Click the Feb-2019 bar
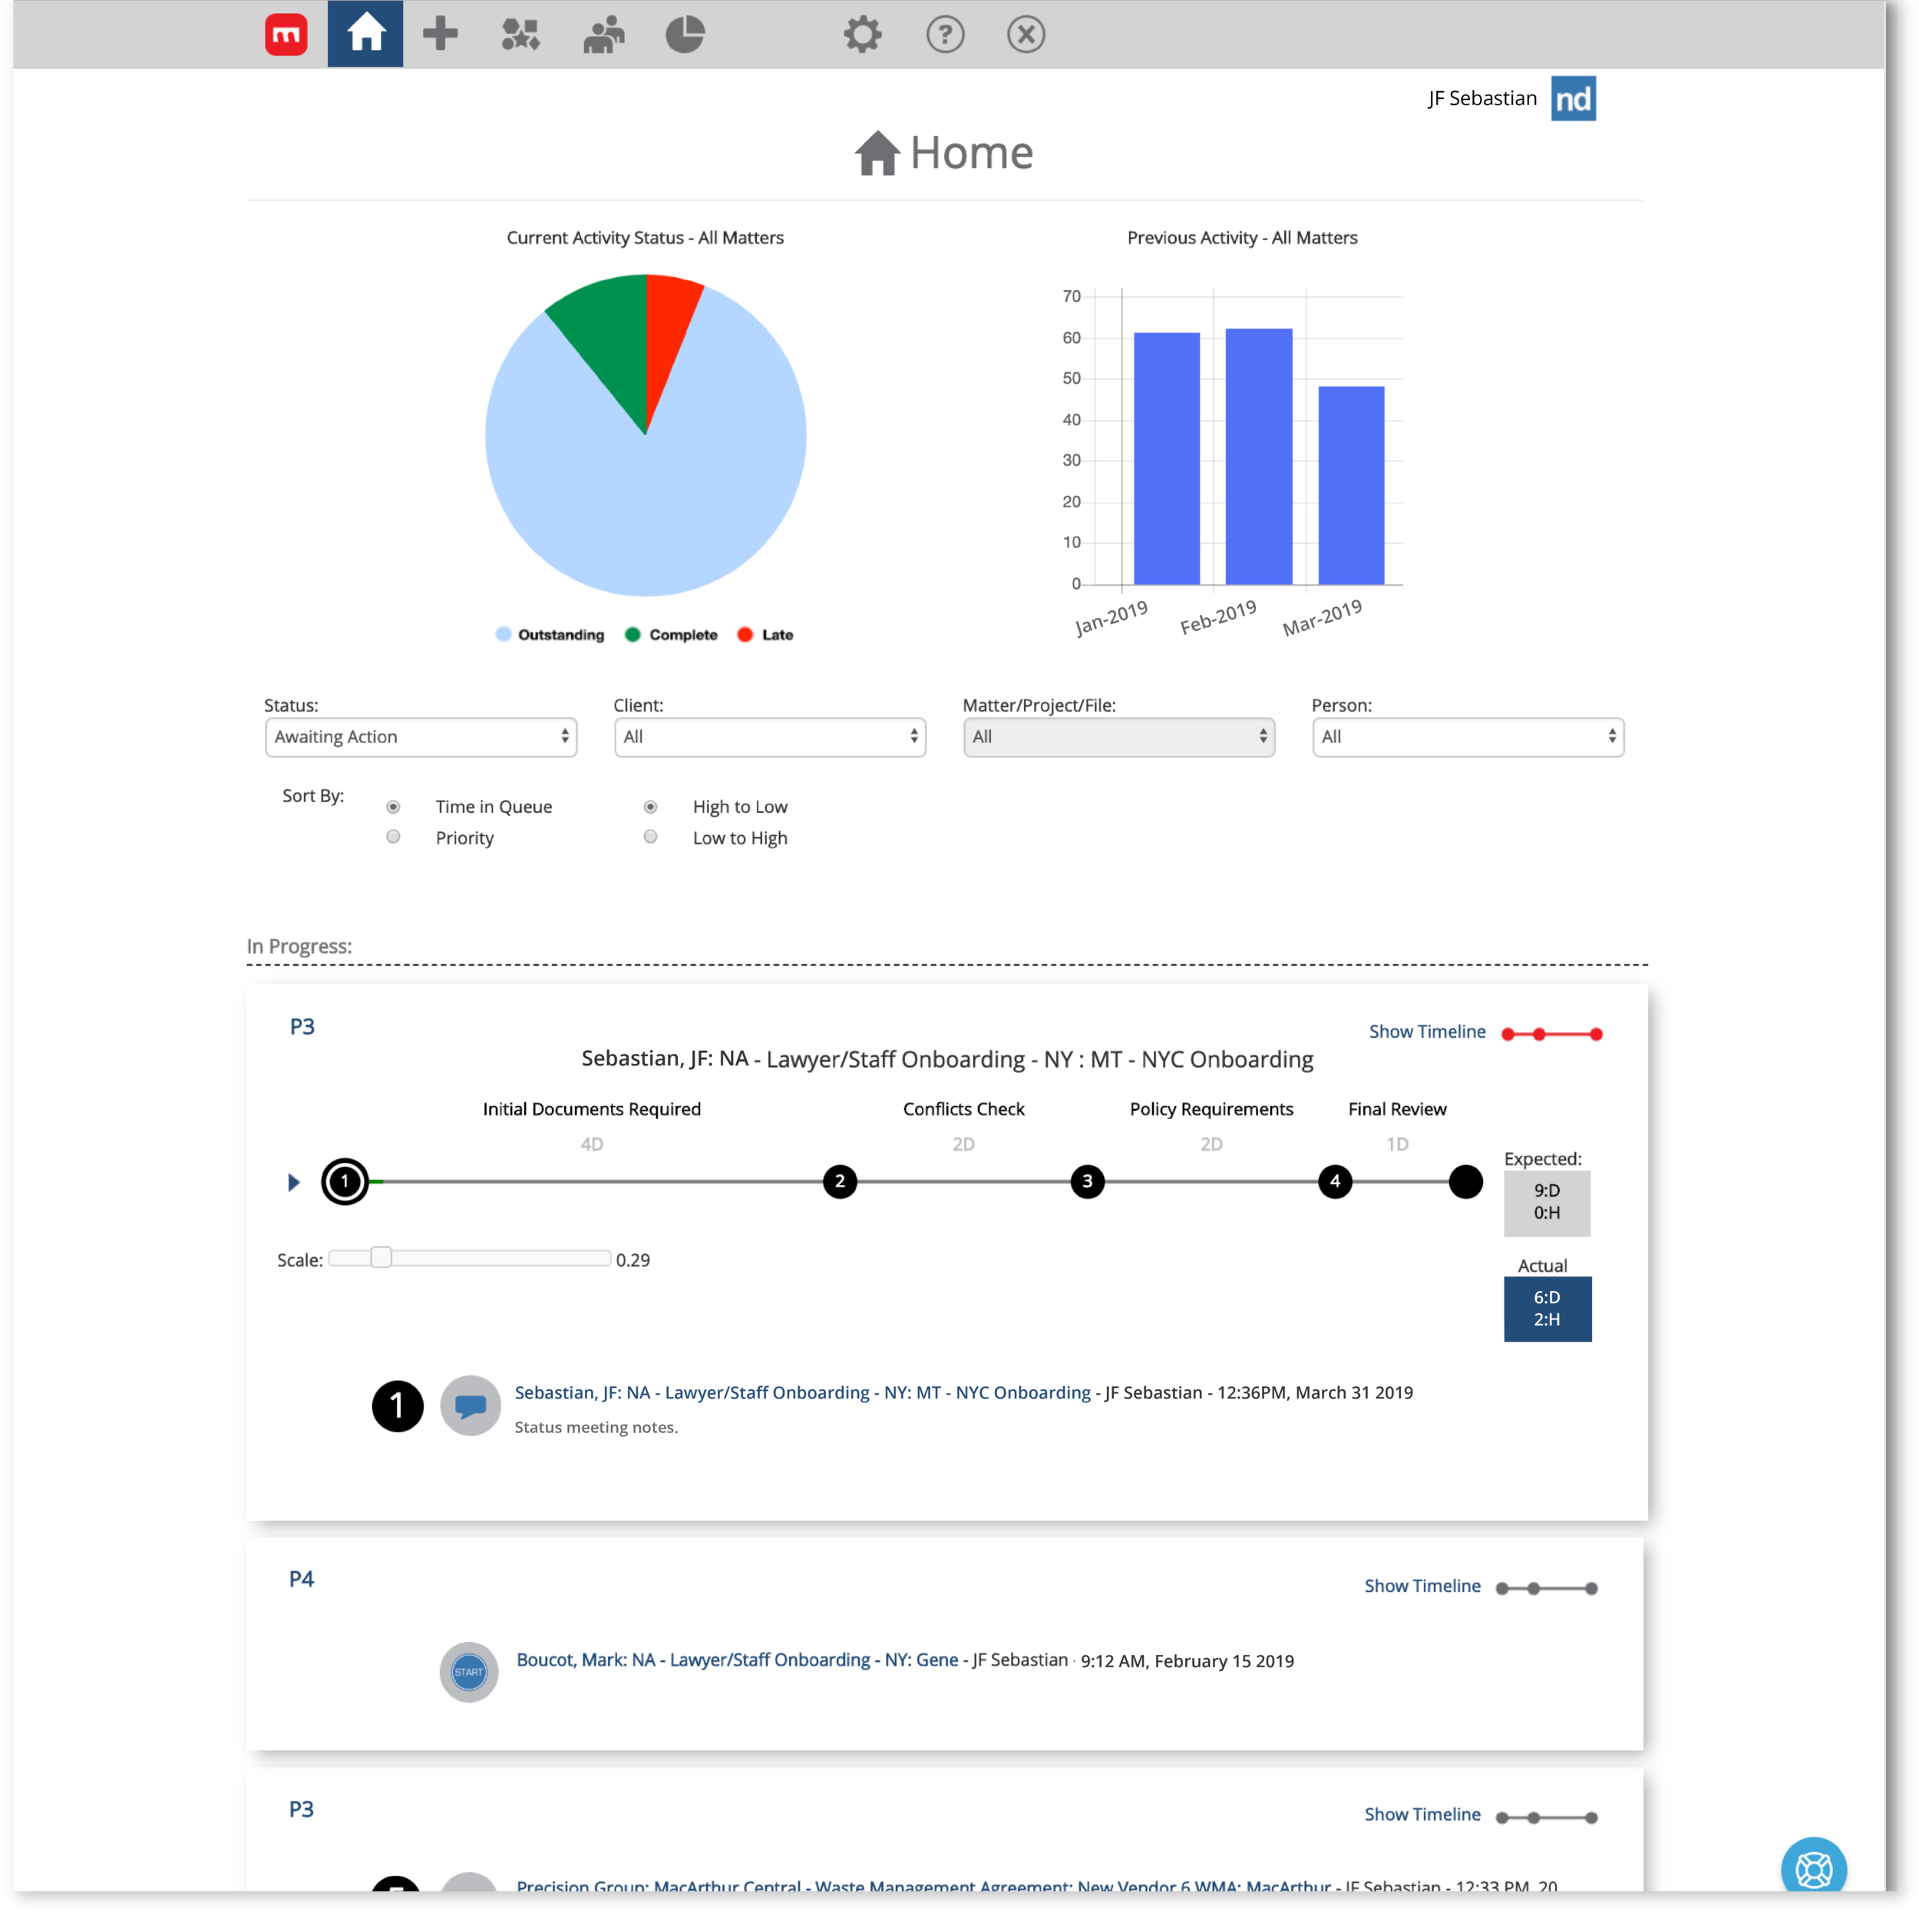Image resolution: width=1919 pixels, height=1932 pixels. (x=1258, y=456)
